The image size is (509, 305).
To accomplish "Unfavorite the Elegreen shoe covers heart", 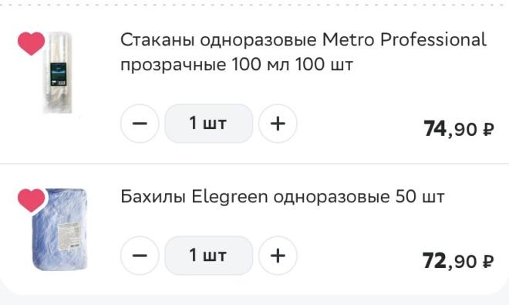I will (x=31, y=200).
